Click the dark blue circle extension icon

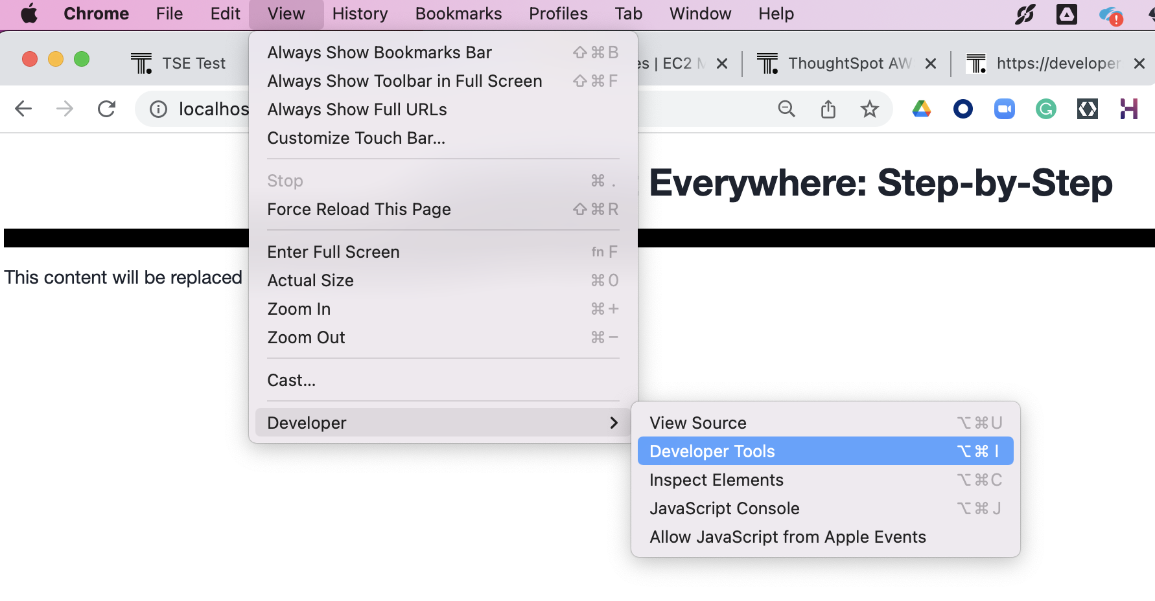(x=962, y=109)
